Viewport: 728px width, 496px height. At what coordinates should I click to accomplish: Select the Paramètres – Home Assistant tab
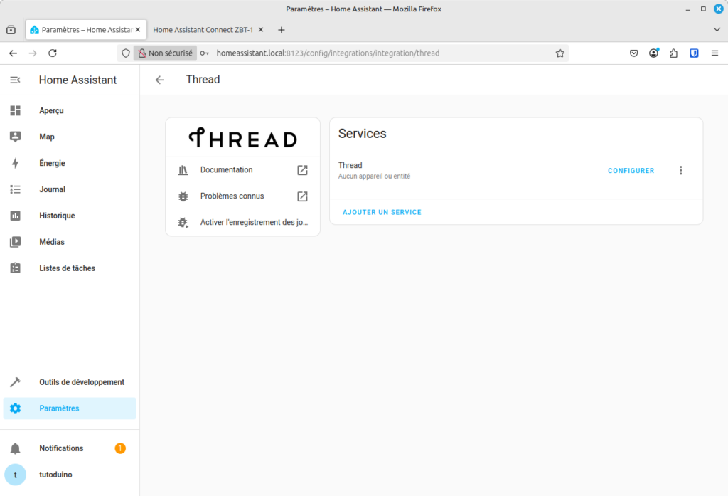86,30
